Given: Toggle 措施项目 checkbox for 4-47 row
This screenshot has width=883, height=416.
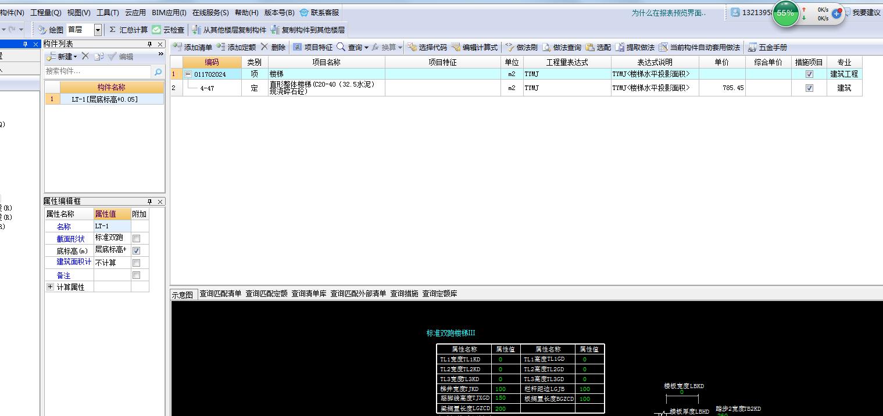Looking at the screenshot, I should (809, 88).
